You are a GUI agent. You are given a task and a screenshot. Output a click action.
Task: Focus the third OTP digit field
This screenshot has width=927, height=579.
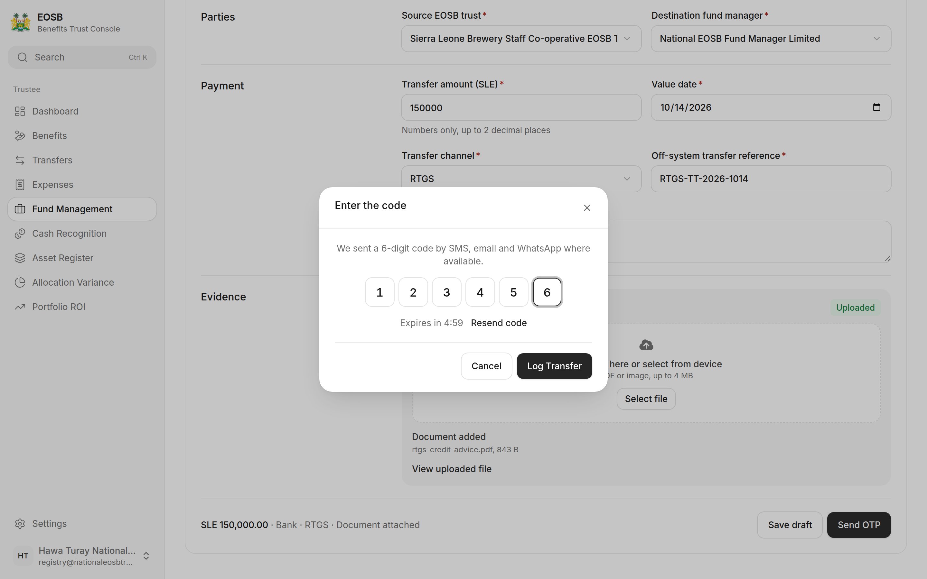[447, 292]
